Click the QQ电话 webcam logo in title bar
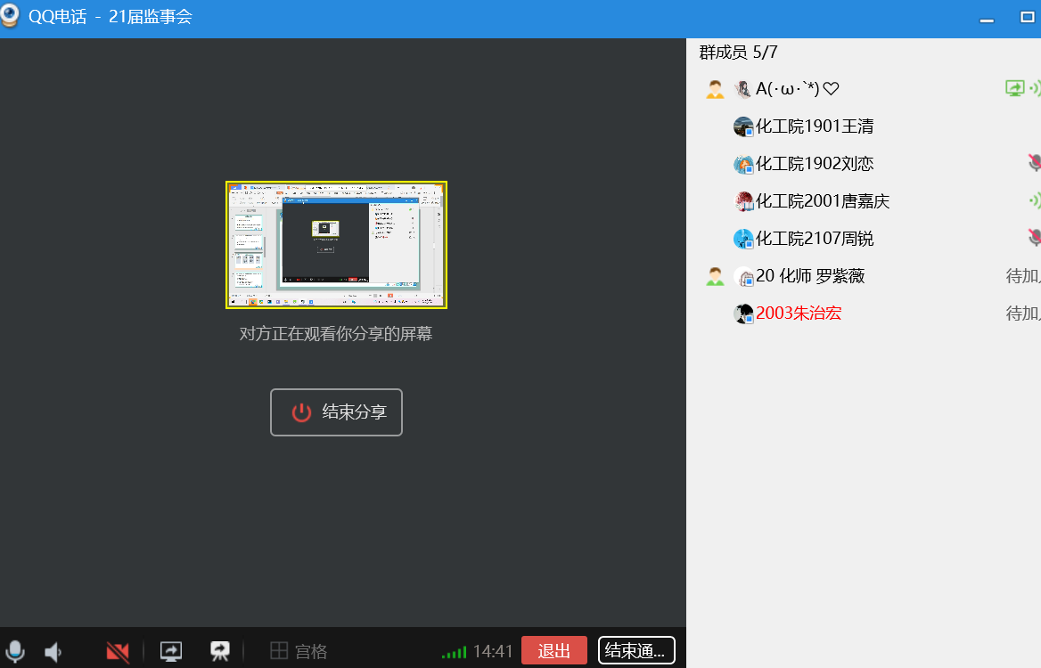 (x=11, y=17)
